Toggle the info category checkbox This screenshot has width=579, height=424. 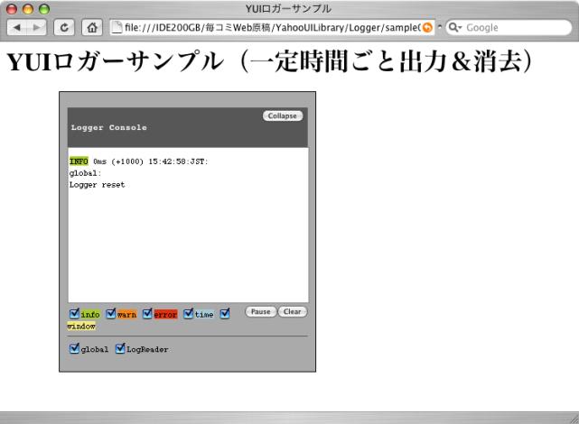click(x=74, y=313)
